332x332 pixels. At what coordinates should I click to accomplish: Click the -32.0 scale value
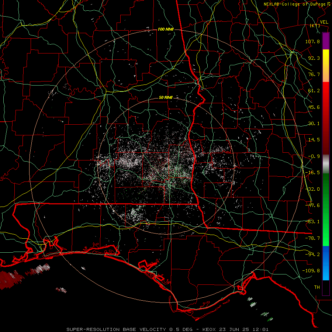coord(312,189)
